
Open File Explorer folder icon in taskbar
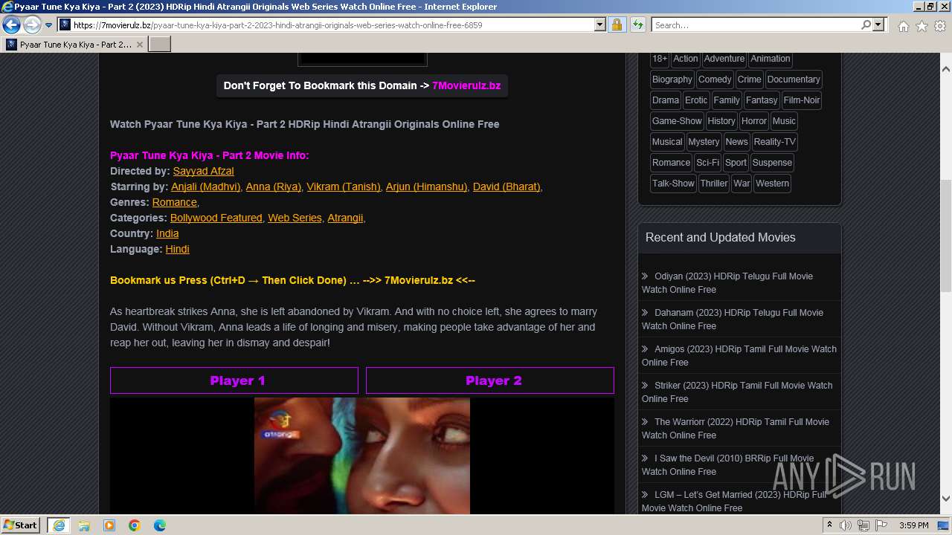84,525
